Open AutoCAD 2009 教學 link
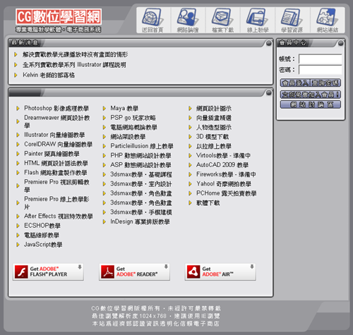This screenshot has height=335, width=353. [x=222, y=165]
